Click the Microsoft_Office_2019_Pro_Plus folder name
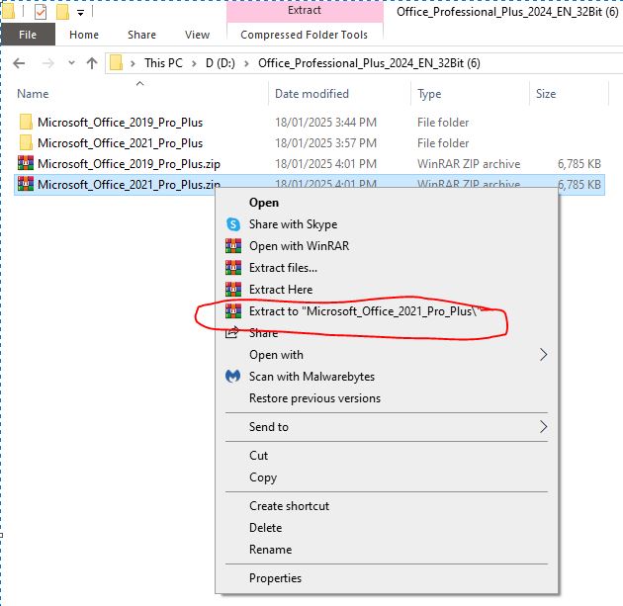Viewport: 623px width, 606px height. tap(120, 123)
